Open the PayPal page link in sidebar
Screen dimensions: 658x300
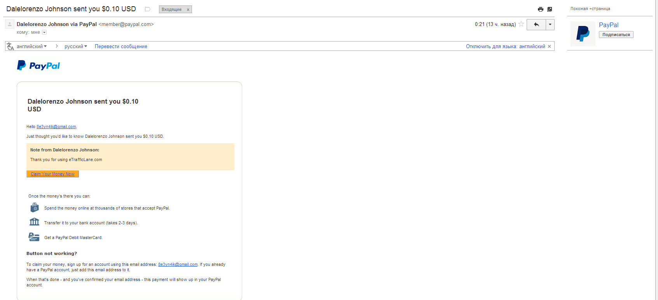pyautogui.click(x=609, y=25)
